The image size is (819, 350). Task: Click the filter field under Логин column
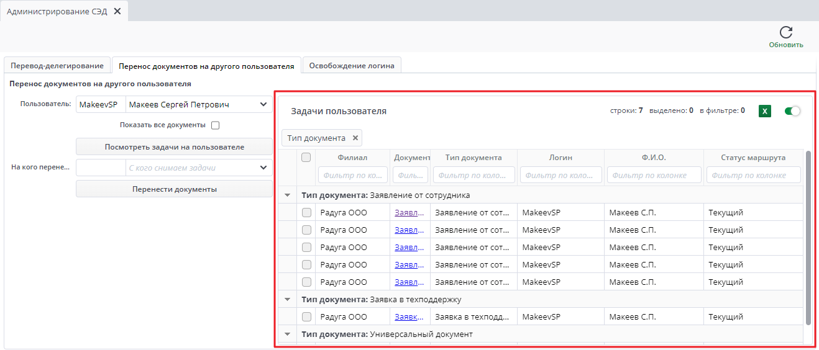(561, 175)
